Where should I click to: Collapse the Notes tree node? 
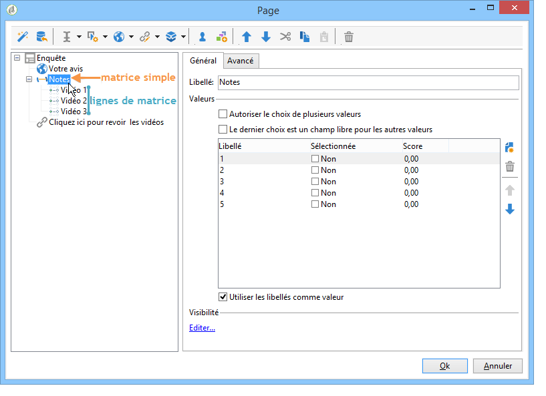[x=29, y=79]
